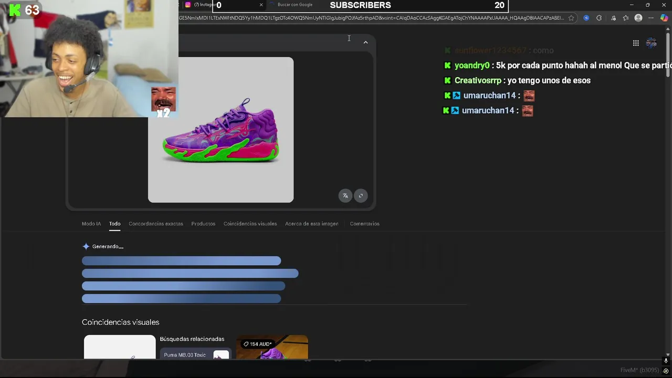Open the Google apps grid
Image resolution: width=672 pixels, height=378 pixels.
click(636, 43)
